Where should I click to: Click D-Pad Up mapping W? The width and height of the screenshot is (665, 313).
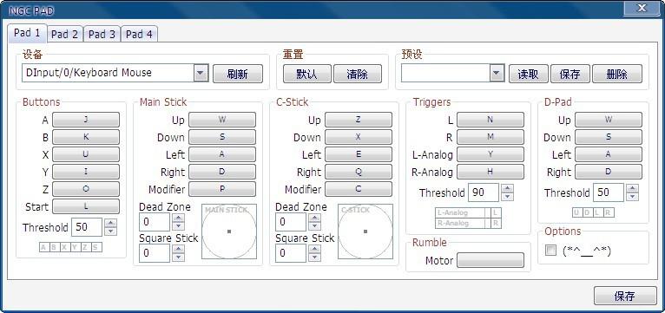click(609, 120)
